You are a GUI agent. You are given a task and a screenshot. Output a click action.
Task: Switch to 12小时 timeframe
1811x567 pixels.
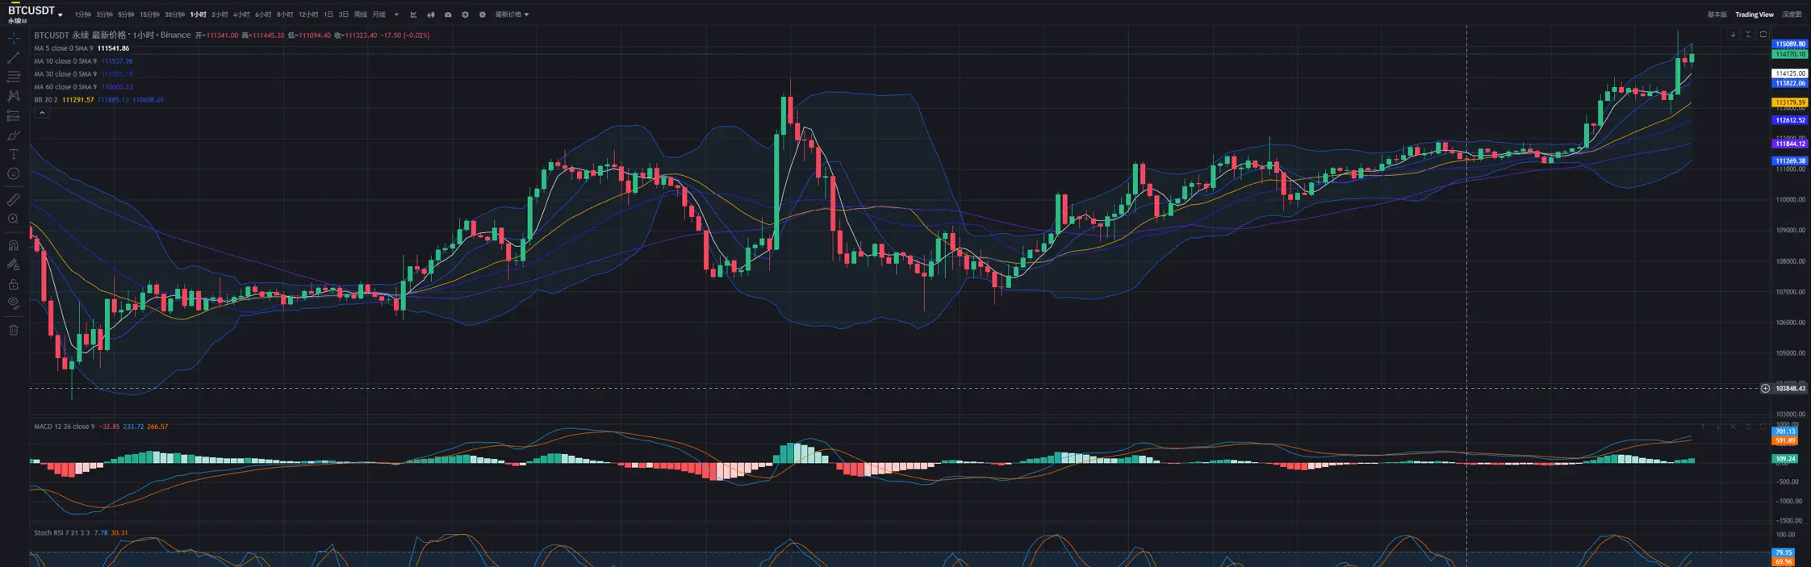tap(308, 15)
